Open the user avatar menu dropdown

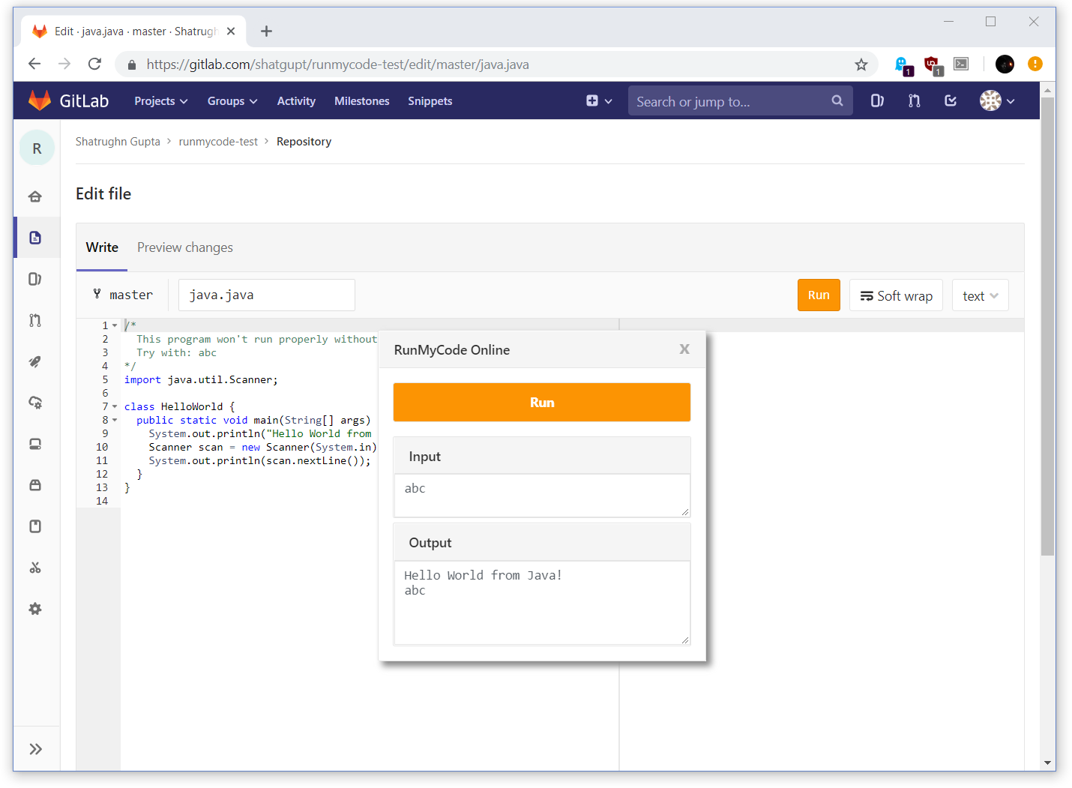pyautogui.click(x=997, y=100)
